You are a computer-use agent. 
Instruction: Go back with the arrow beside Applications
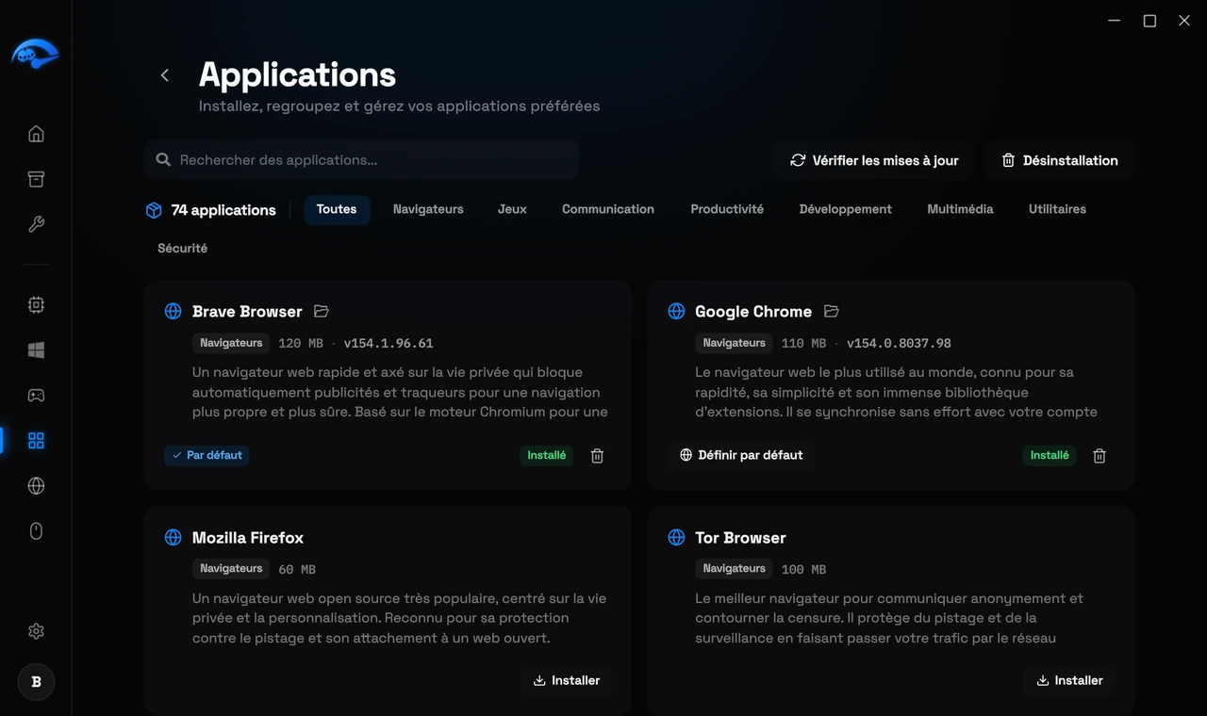pyautogui.click(x=165, y=75)
